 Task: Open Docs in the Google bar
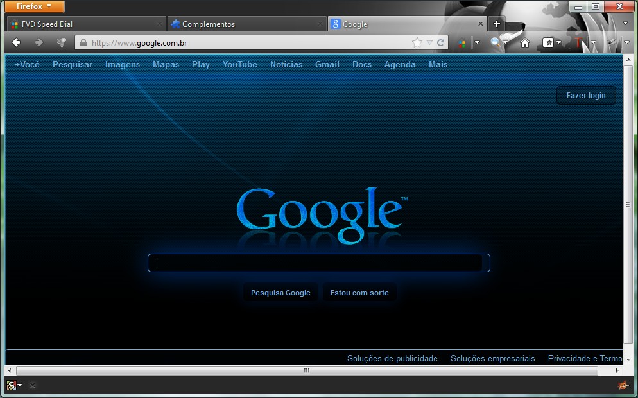362,64
